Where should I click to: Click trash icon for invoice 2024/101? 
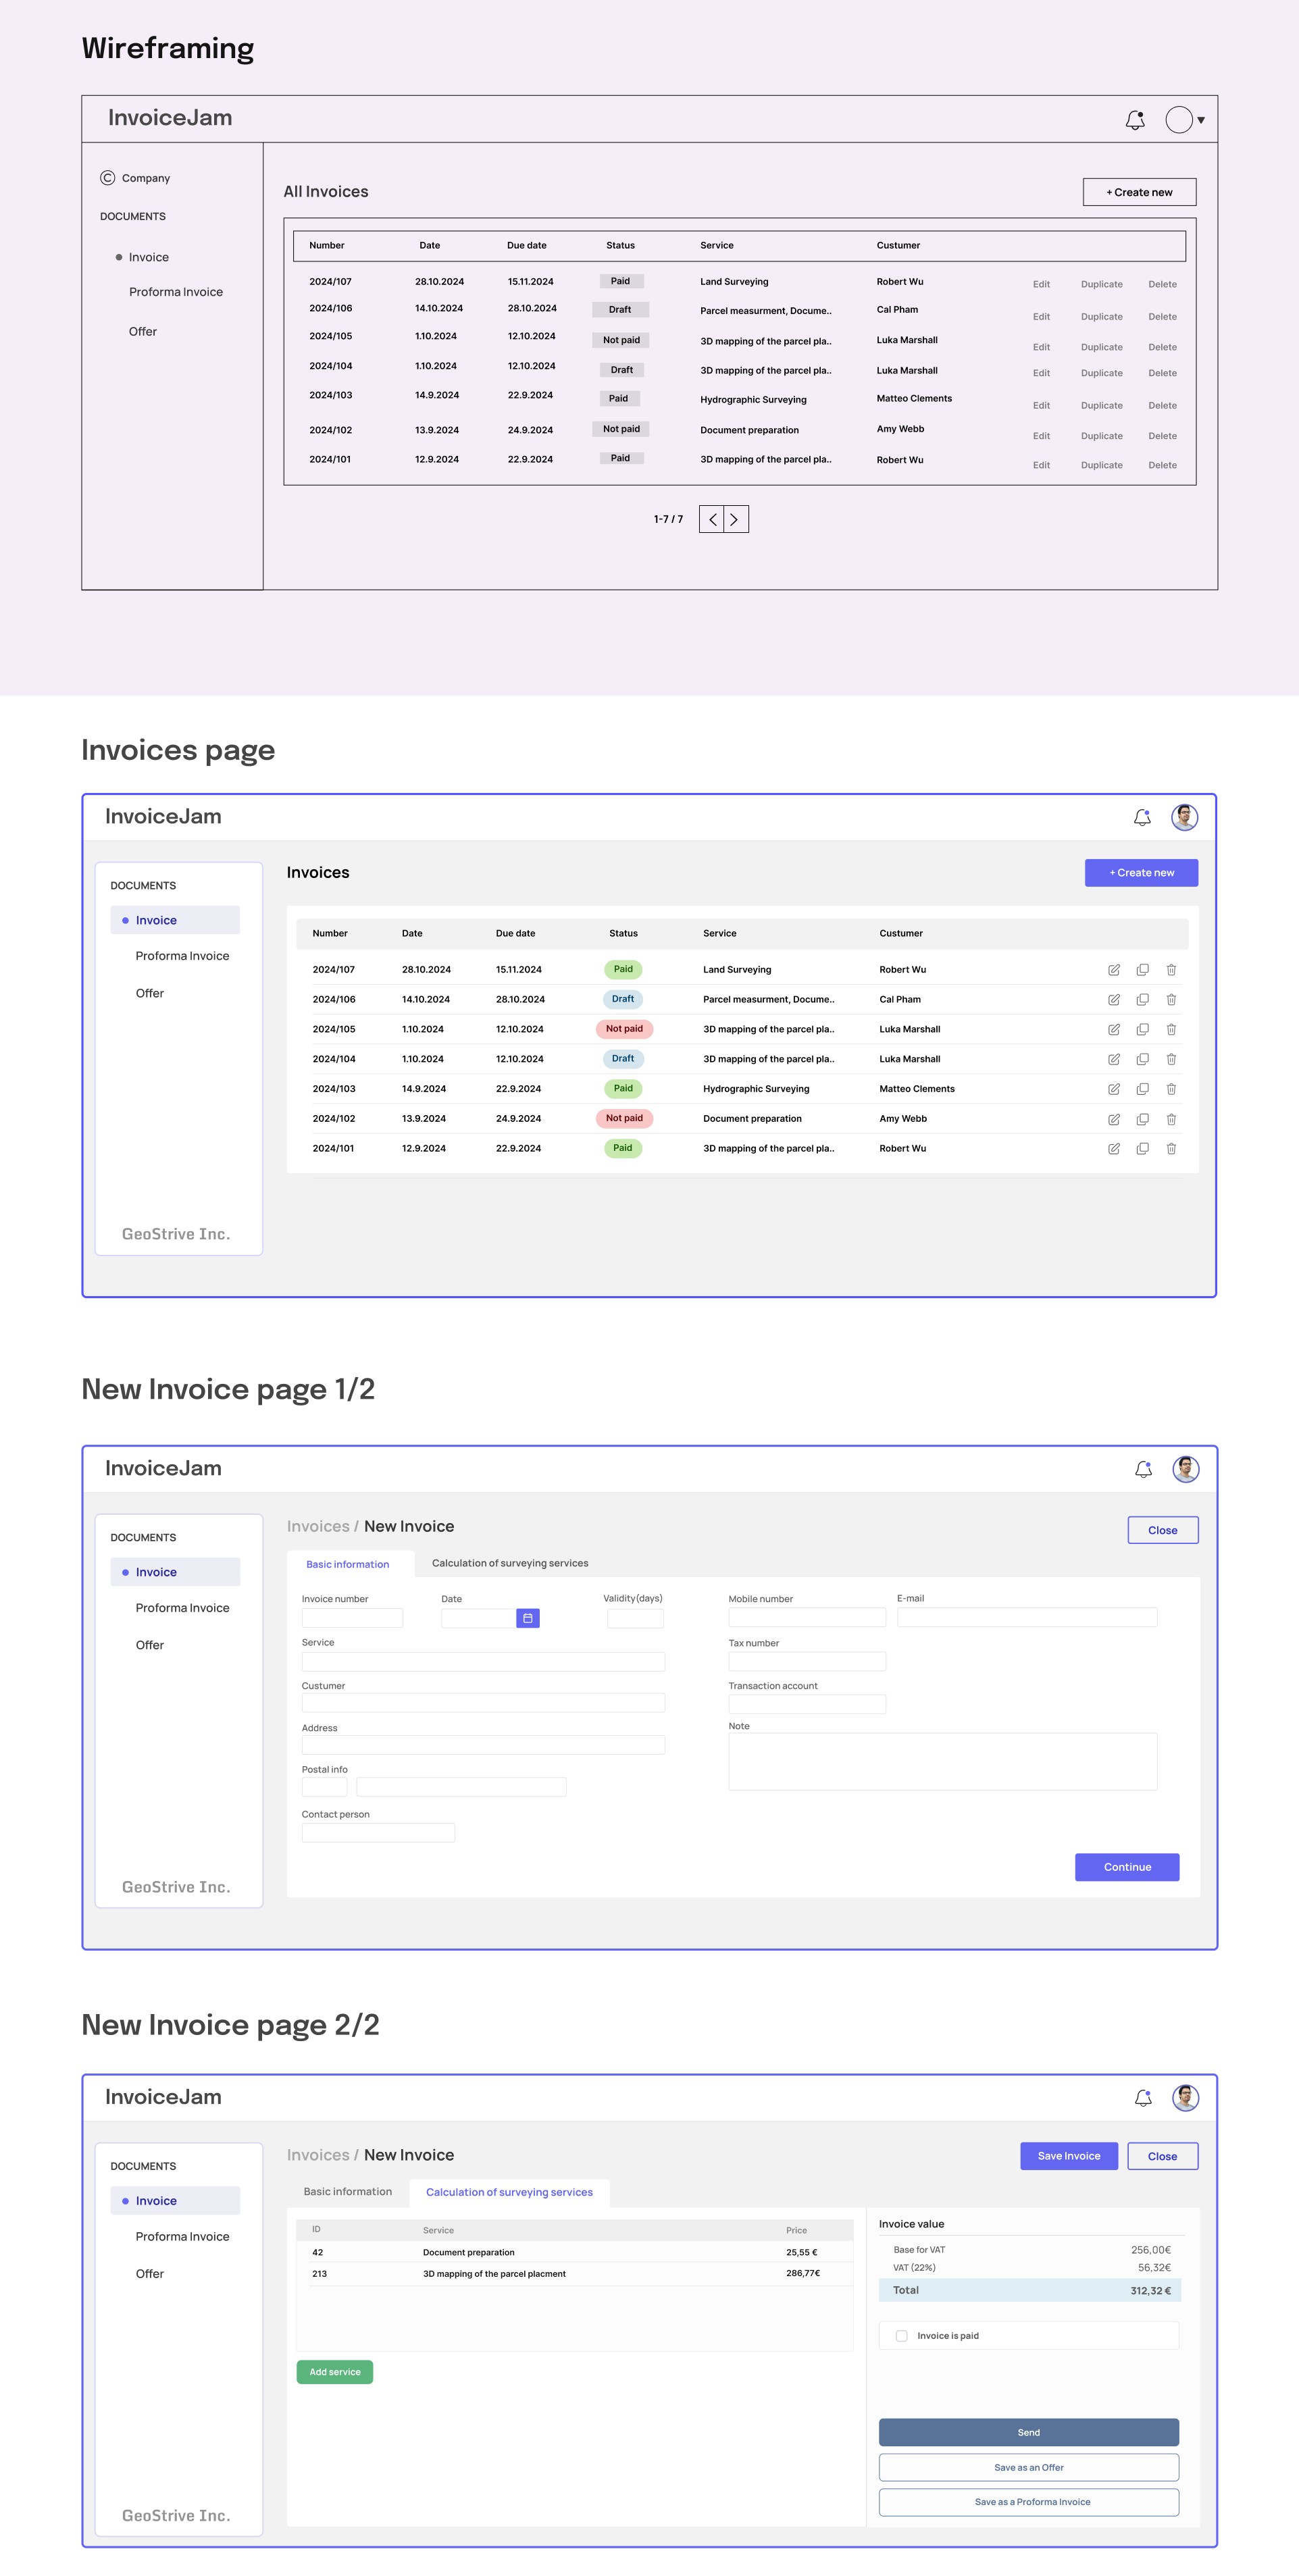tap(1171, 1149)
